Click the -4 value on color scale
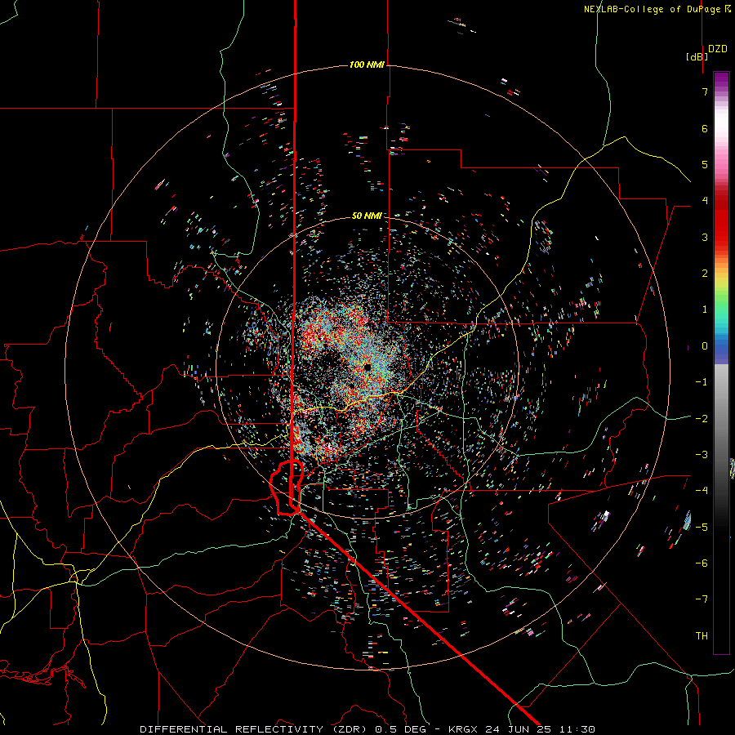Screen dimensions: 735x735 702,490
